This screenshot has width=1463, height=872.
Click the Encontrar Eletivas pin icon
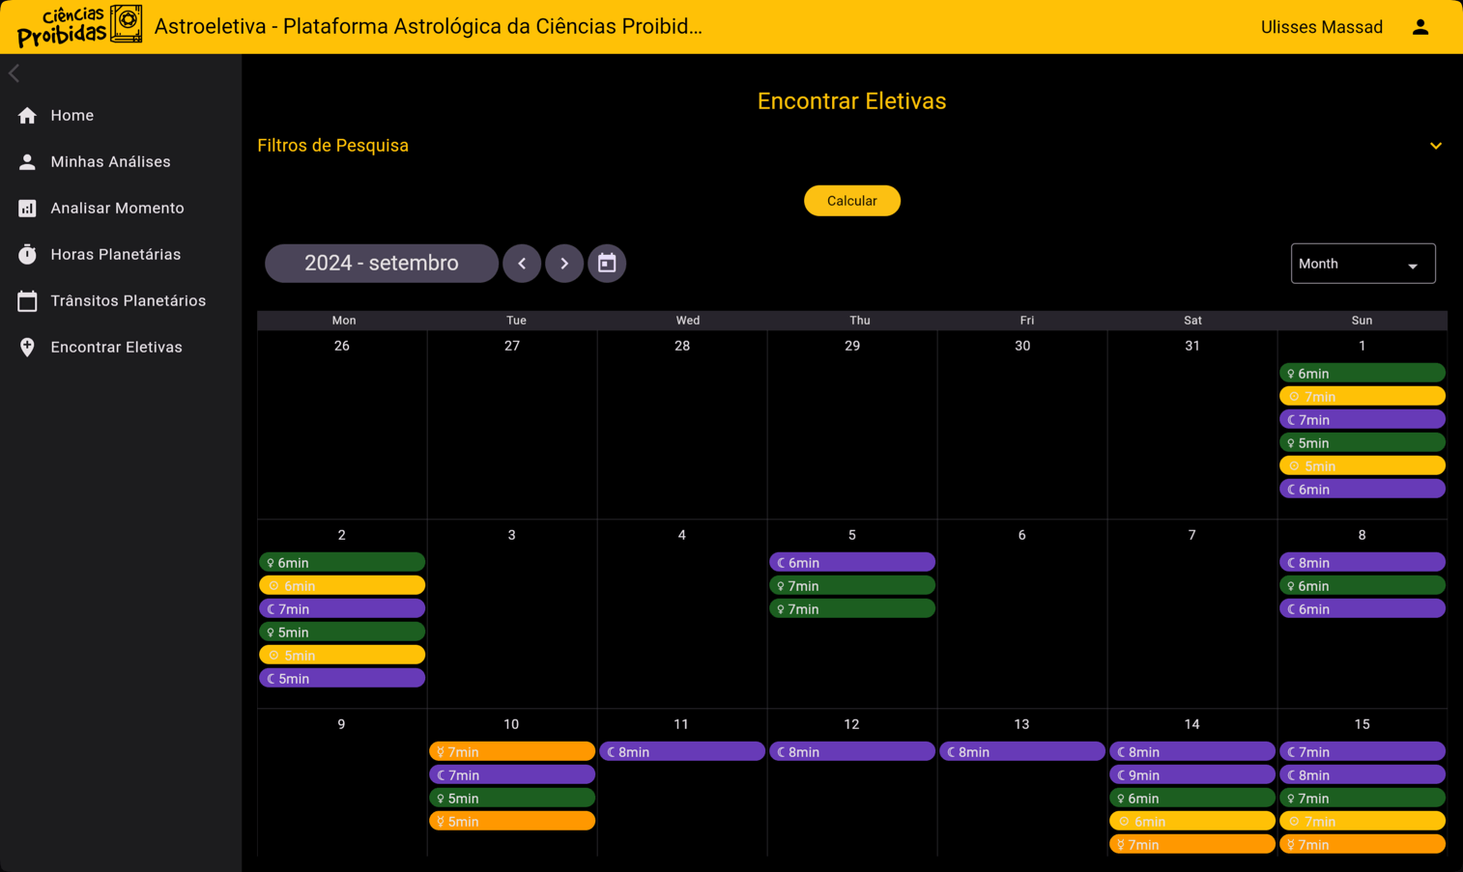click(27, 348)
